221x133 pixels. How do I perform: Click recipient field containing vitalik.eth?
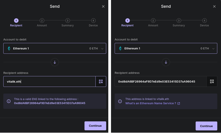[x=50, y=82]
